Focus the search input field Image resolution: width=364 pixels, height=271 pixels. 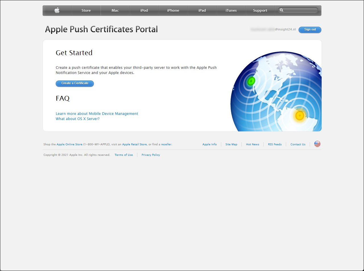pyautogui.click(x=298, y=10)
